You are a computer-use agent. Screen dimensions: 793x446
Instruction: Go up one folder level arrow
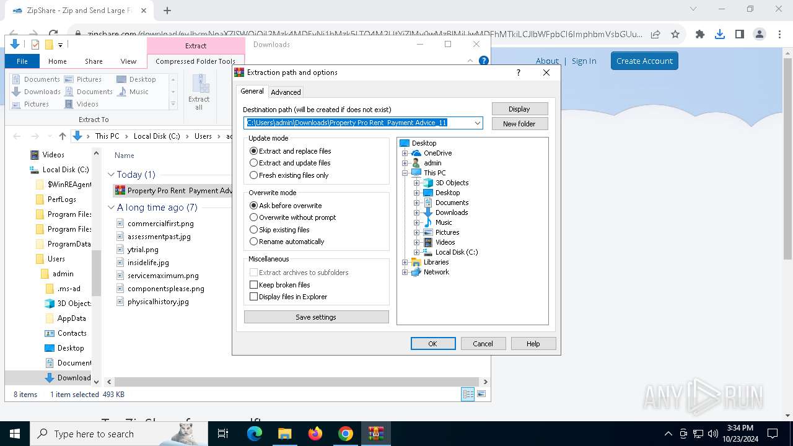62,136
